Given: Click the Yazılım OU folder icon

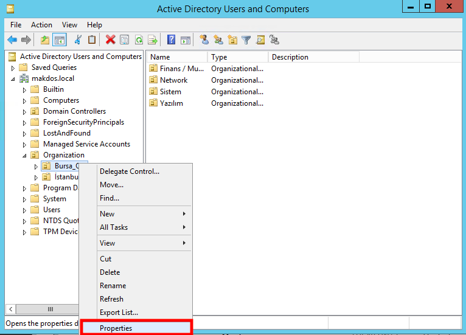Looking at the screenshot, I should point(153,103).
